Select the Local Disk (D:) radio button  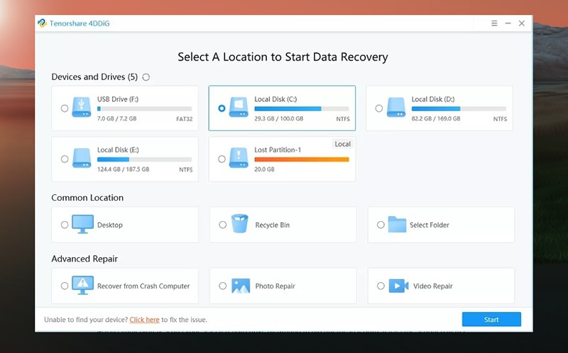coord(379,108)
